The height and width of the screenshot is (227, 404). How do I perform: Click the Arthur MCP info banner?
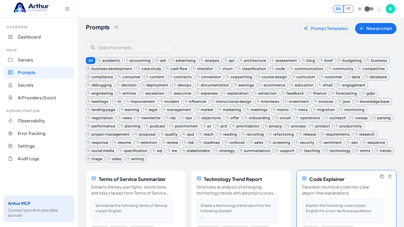point(39,209)
